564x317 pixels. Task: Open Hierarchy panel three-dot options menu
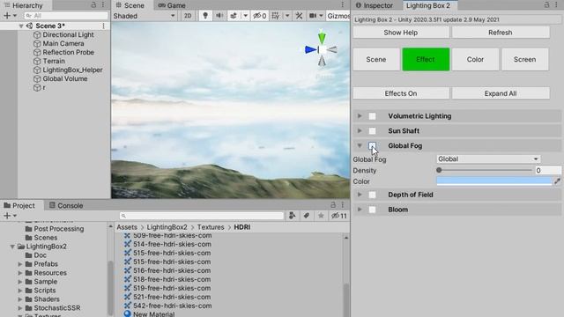click(103, 4)
